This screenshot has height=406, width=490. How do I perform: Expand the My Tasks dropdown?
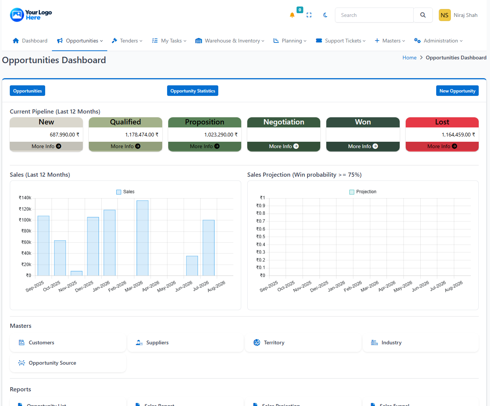(169, 41)
